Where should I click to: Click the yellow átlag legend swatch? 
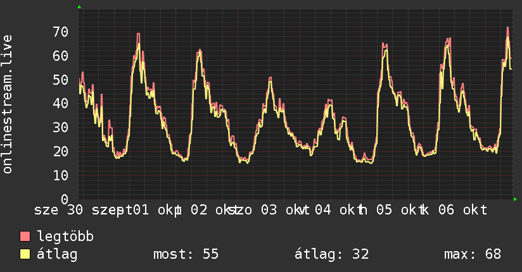[25, 254]
